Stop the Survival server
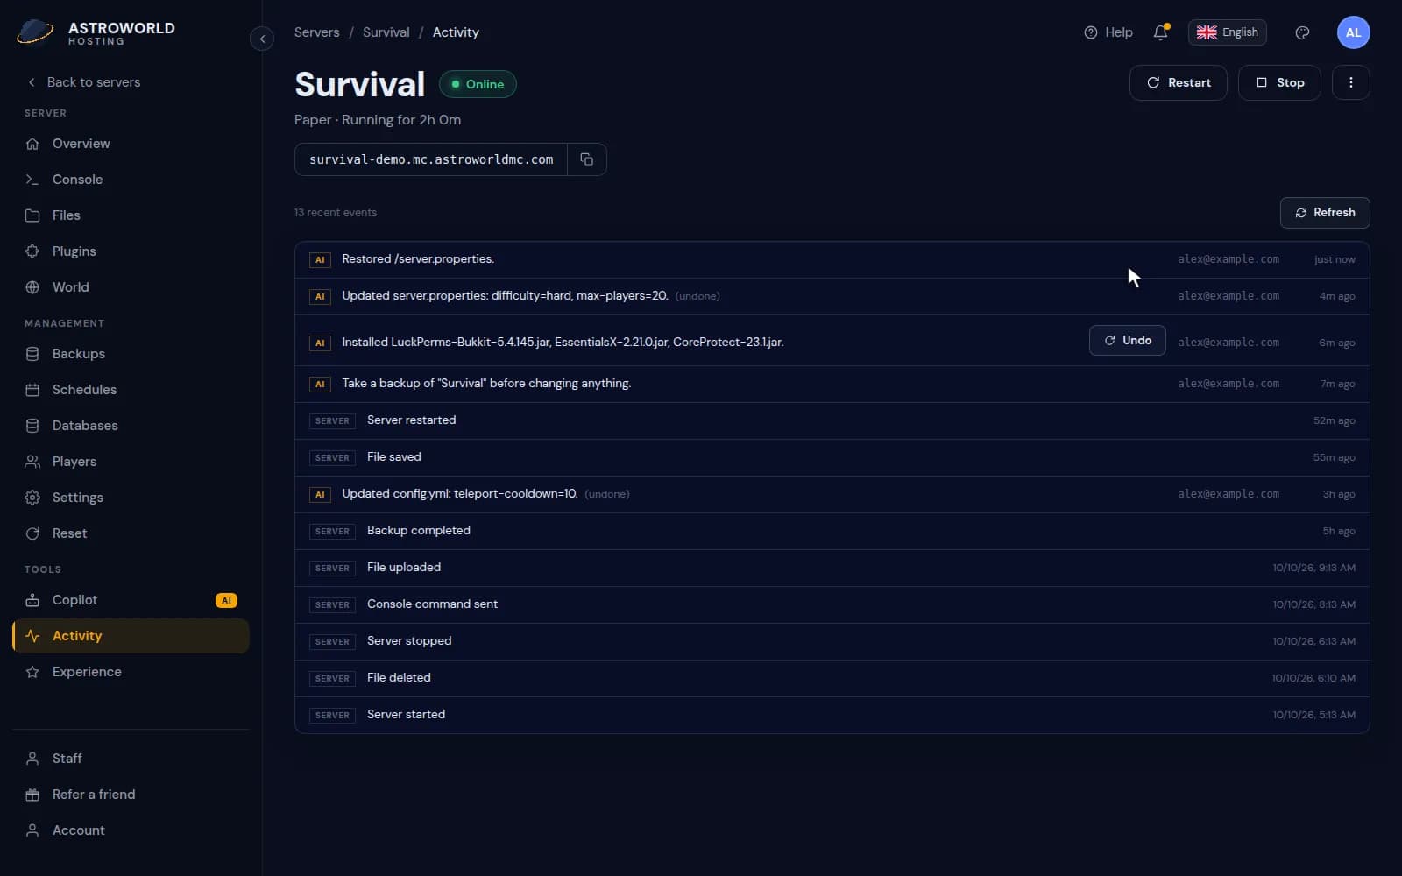 pyautogui.click(x=1279, y=82)
